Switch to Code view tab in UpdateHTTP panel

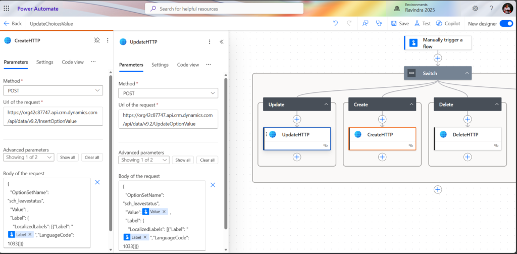point(188,65)
